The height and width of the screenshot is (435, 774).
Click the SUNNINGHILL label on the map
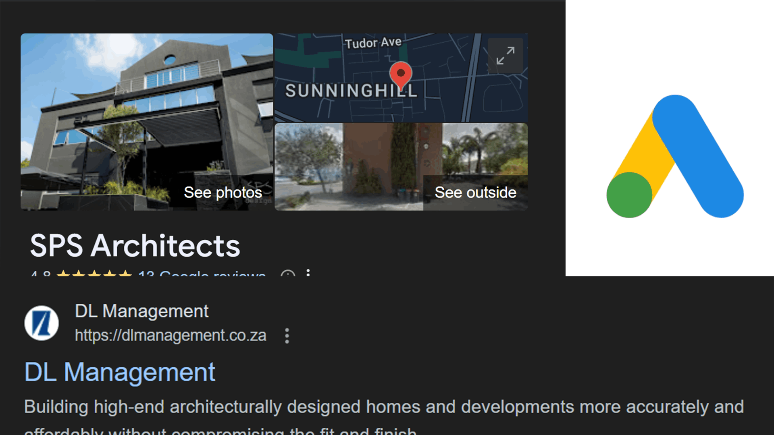351,91
